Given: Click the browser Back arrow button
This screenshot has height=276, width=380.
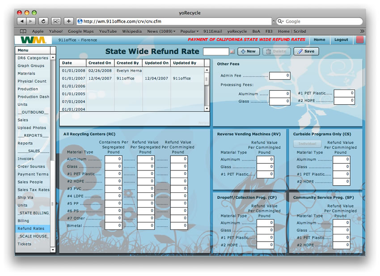Looking at the screenshot, I should tap(22, 21).
